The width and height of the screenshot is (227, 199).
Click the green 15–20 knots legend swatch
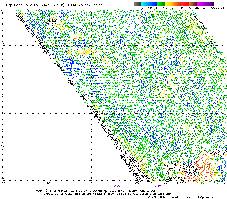161,4
